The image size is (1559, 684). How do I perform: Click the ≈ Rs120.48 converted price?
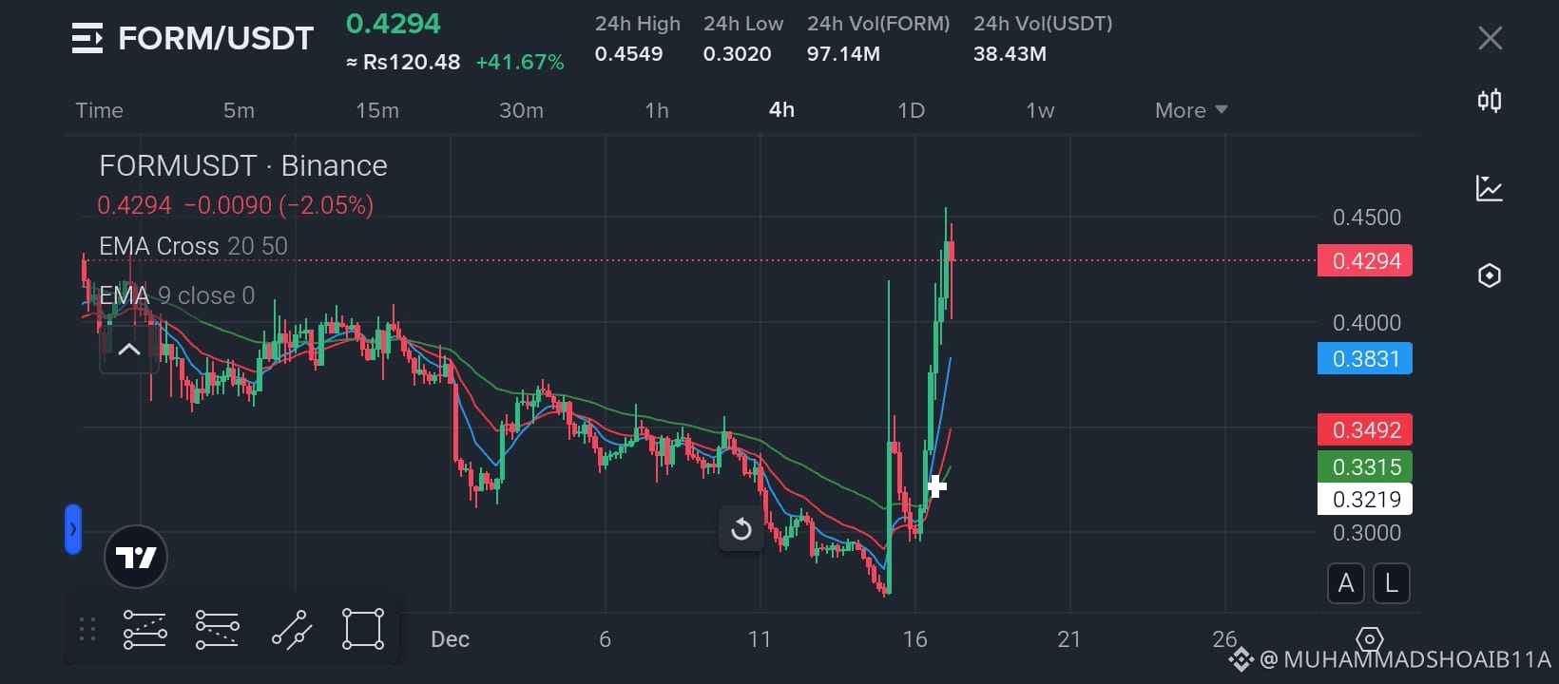[403, 62]
